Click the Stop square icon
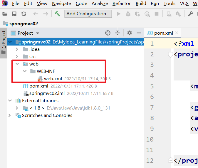 [157, 14]
